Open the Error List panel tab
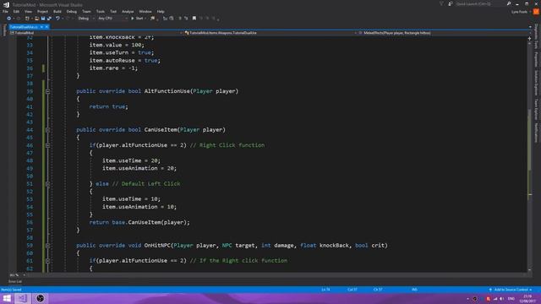The height and width of the screenshot is (304, 541). (15, 281)
